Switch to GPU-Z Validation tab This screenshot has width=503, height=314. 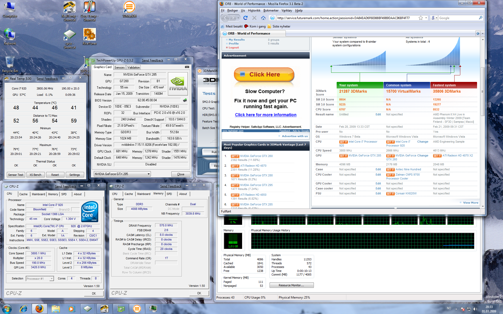(x=134, y=67)
